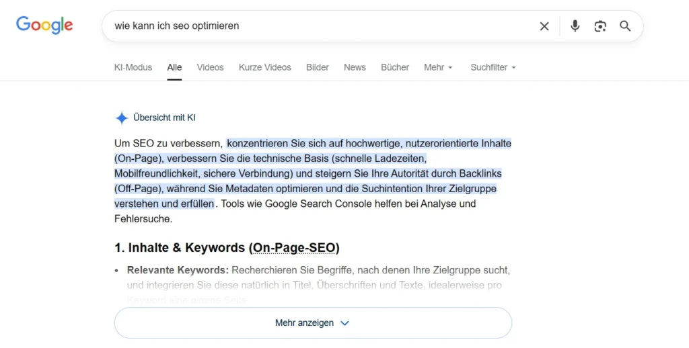Select the Alle results tab
The width and height of the screenshot is (689, 348).
pyautogui.click(x=174, y=67)
